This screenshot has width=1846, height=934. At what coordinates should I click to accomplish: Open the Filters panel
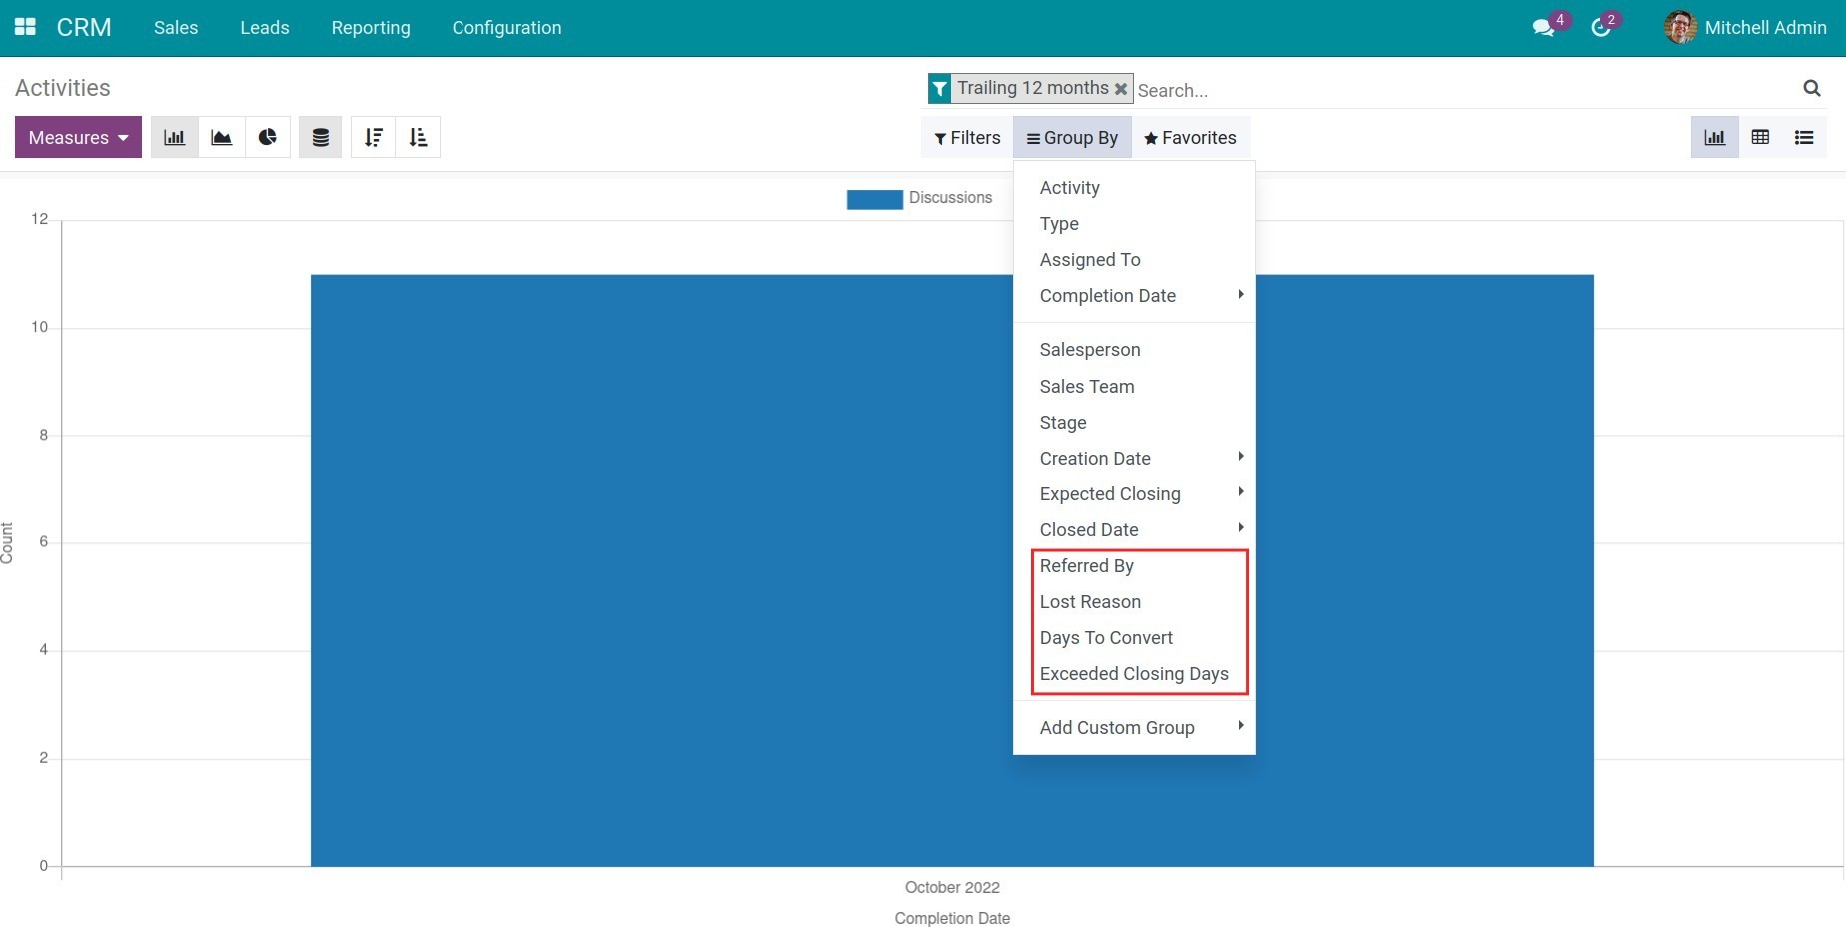(964, 137)
